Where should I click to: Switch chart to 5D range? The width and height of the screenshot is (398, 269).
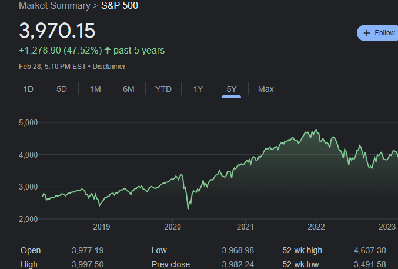point(61,89)
